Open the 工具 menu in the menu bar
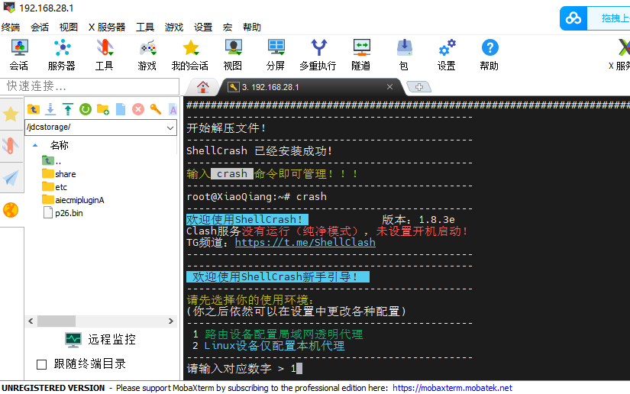Image resolution: width=630 pixels, height=394 pixels. pyautogui.click(x=145, y=27)
